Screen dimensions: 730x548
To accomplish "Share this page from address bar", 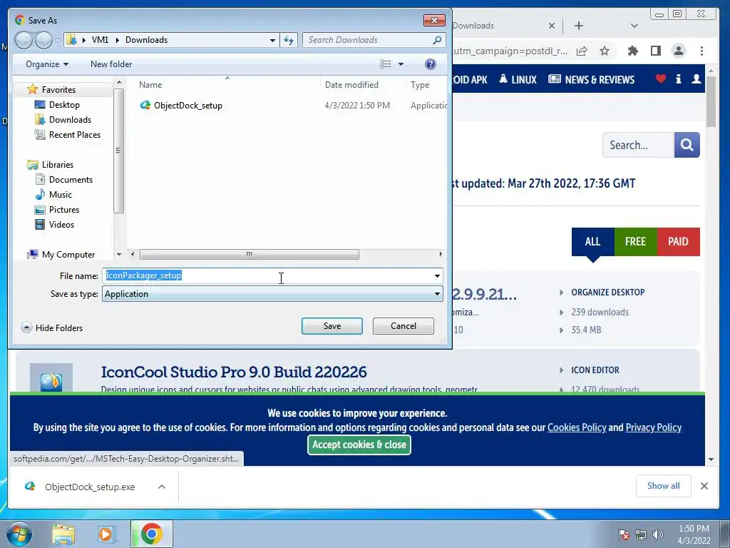I will (x=582, y=51).
